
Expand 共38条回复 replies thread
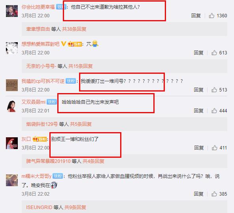(x=74, y=29)
